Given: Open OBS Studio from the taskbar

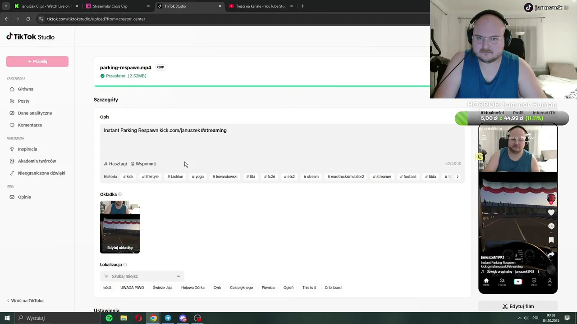Looking at the screenshot, I should pos(197,318).
